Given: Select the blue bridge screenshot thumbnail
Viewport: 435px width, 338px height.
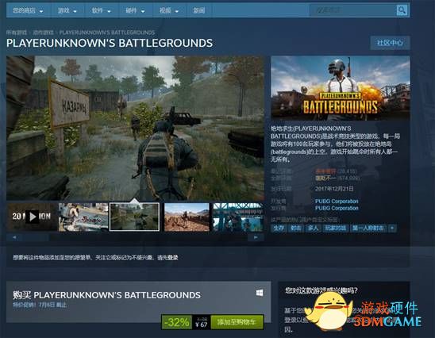Looking at the screenshot, I should click(238, 217).
